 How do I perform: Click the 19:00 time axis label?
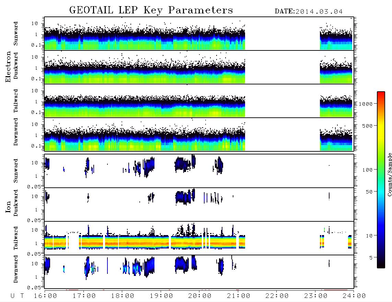161,296
